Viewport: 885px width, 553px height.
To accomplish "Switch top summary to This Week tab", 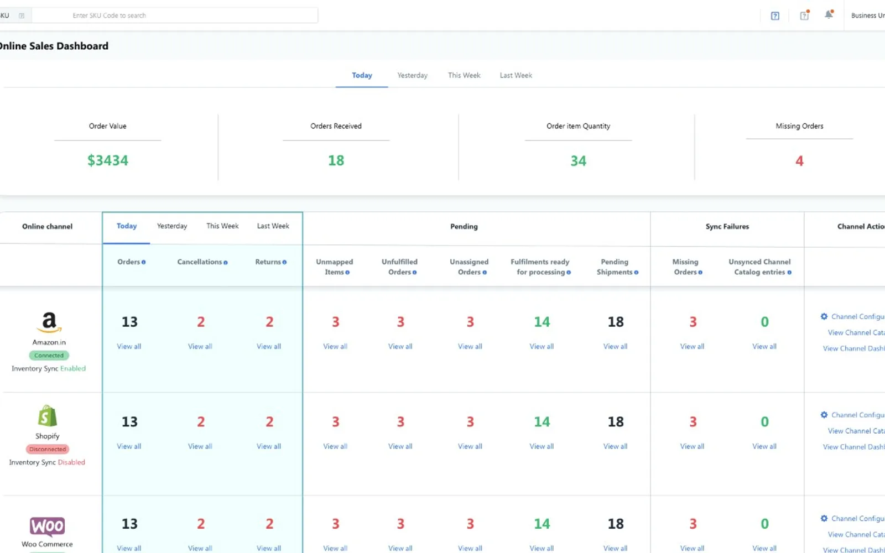I will (x=464, y=75).
